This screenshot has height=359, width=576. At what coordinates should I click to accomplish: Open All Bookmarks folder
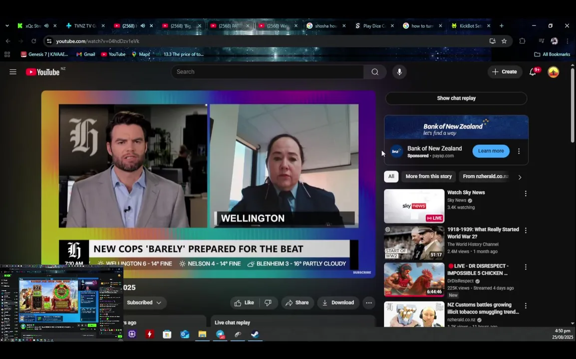pyautogui.click(x=552, y=54)
